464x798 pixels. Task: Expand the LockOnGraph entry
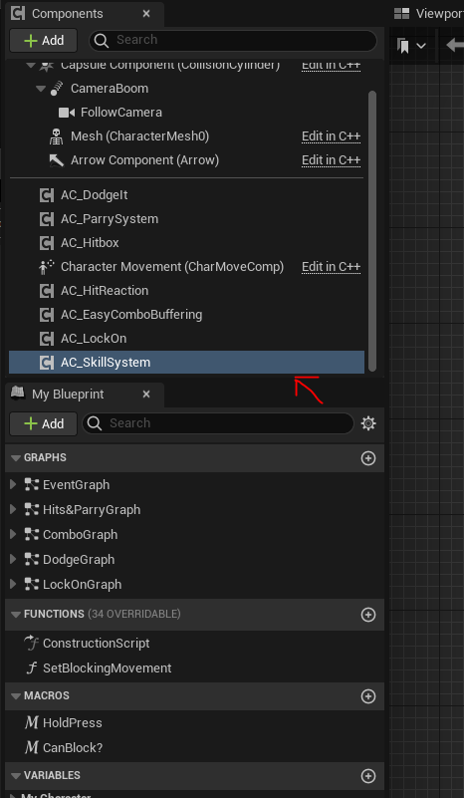point(14,584)
